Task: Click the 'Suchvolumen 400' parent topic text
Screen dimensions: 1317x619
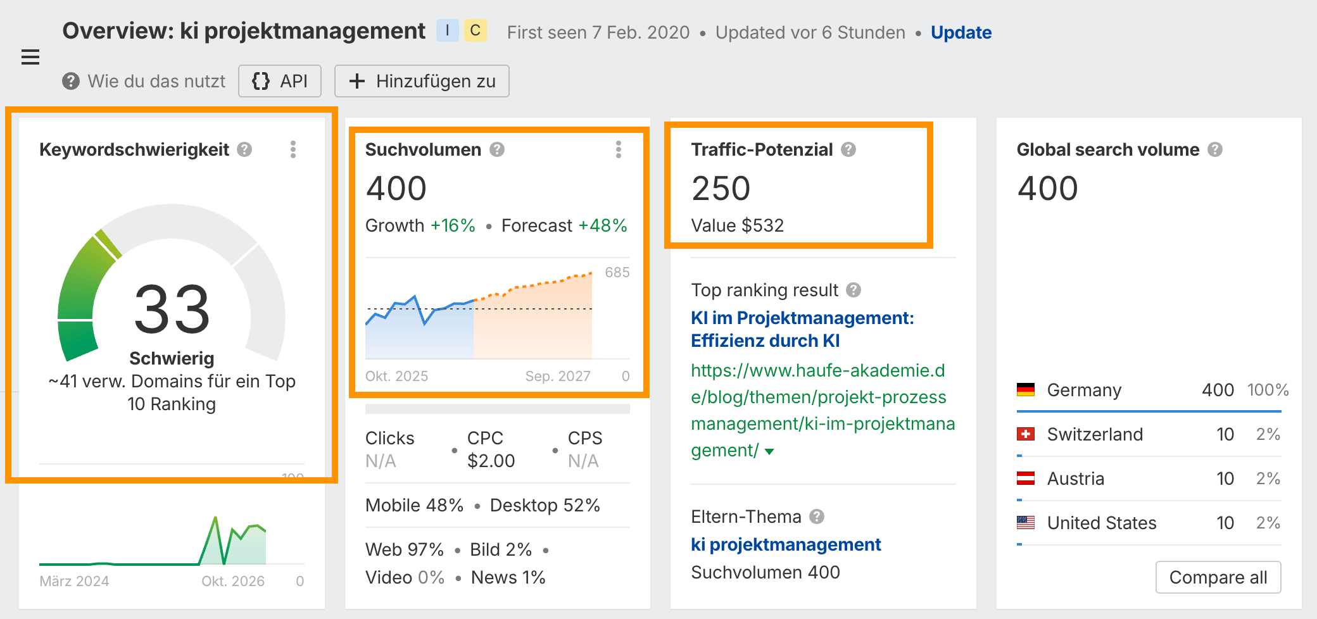Action: 766,572
